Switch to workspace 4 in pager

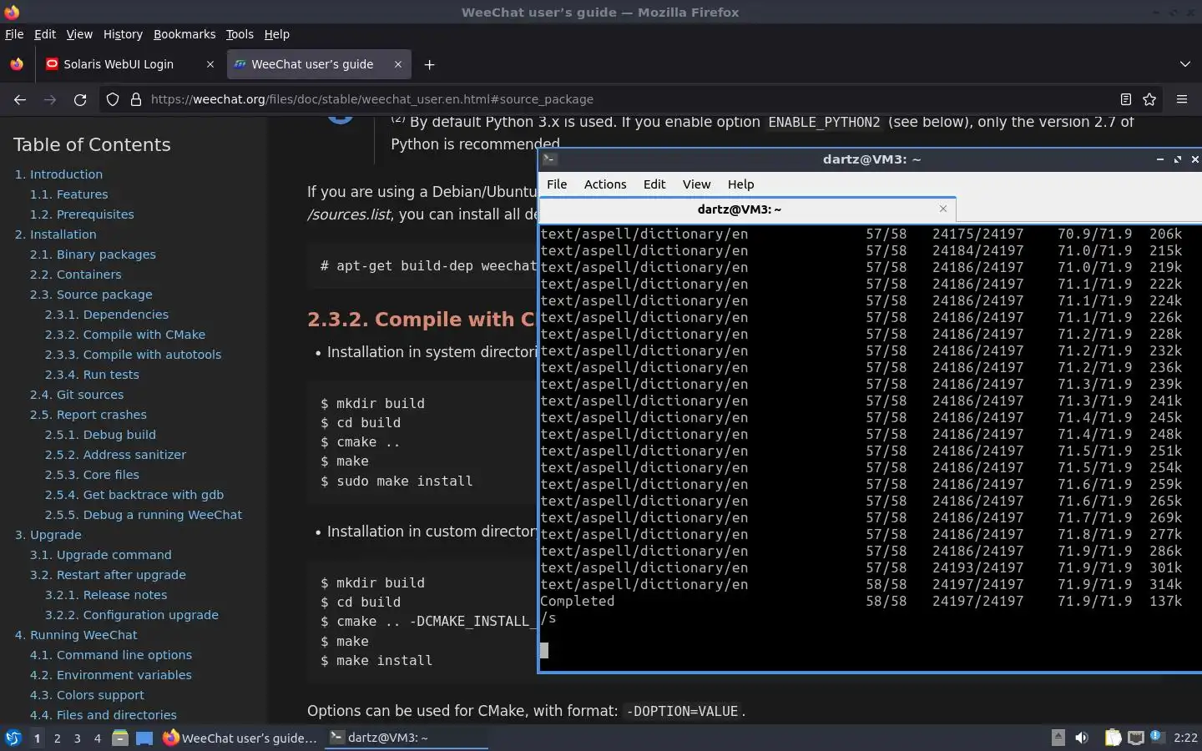[98, 738]
